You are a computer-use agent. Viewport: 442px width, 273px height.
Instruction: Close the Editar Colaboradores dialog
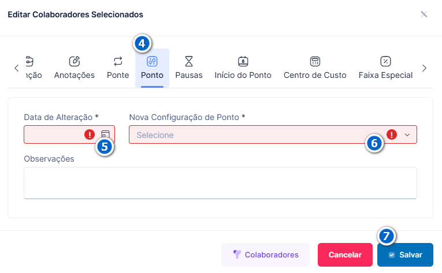(424, 14)
